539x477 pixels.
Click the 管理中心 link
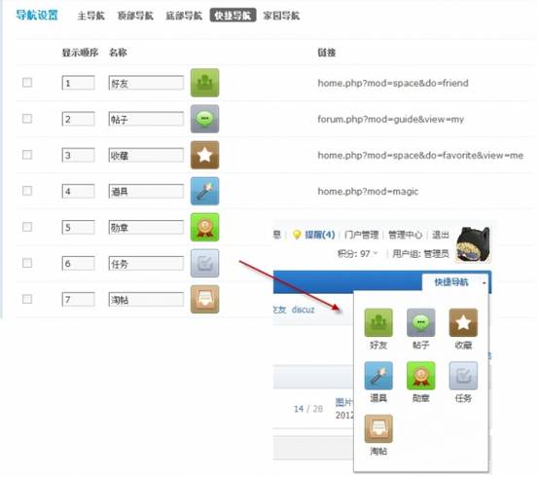(x=405, y=235)
